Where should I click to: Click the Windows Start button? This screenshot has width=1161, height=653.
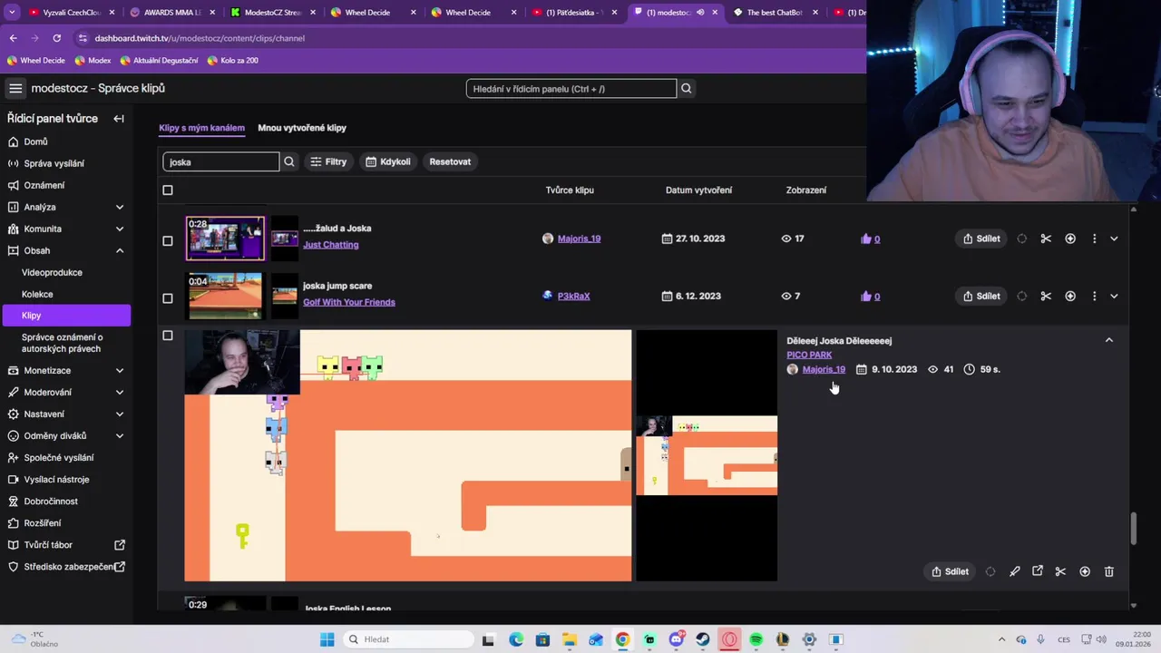327,639
